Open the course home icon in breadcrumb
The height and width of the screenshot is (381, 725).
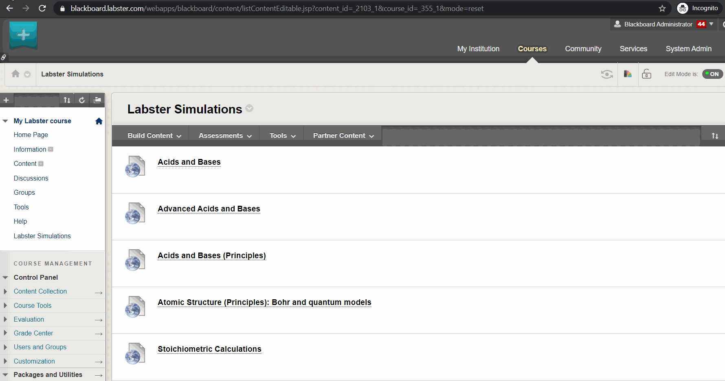[x=15, y=74]
